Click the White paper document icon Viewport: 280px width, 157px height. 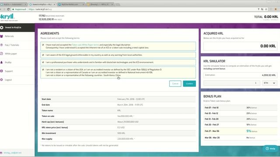(x=2, y=54)
